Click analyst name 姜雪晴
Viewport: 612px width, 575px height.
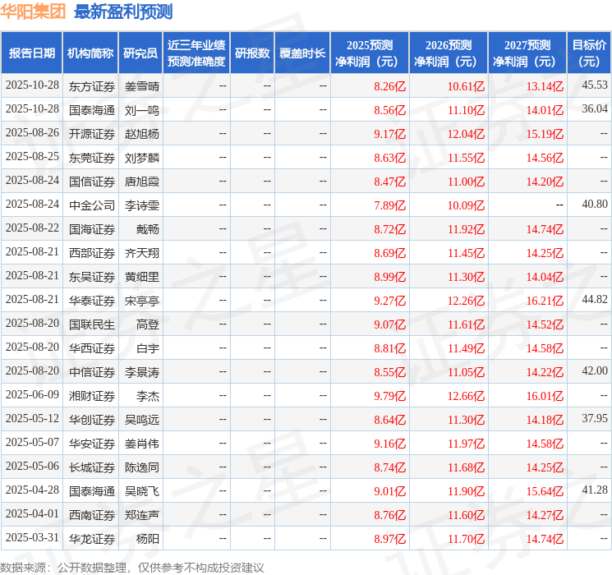[141, 86]
